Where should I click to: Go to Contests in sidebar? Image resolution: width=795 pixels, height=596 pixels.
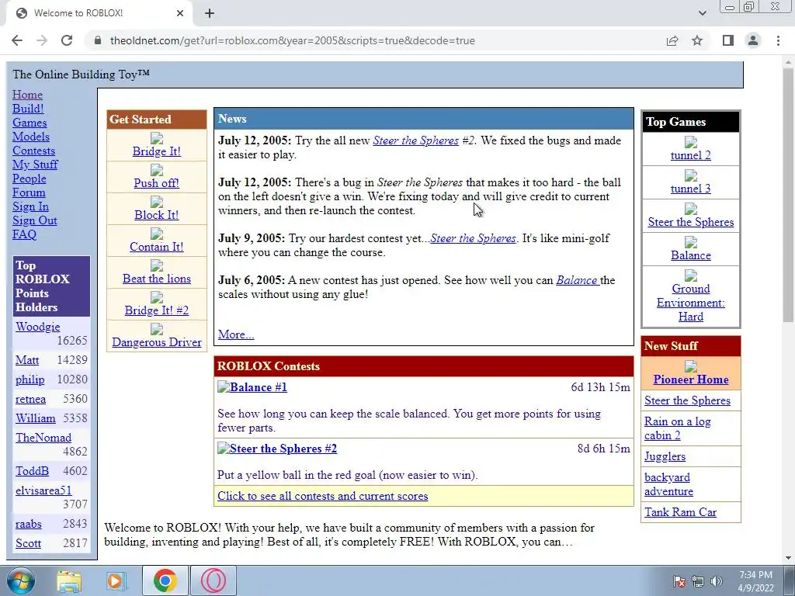[33, 151]
